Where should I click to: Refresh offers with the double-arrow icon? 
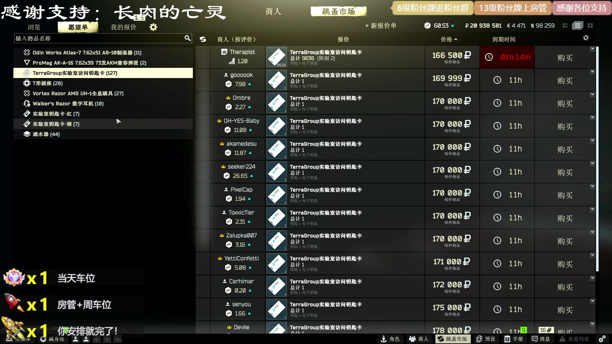(203, 39)
